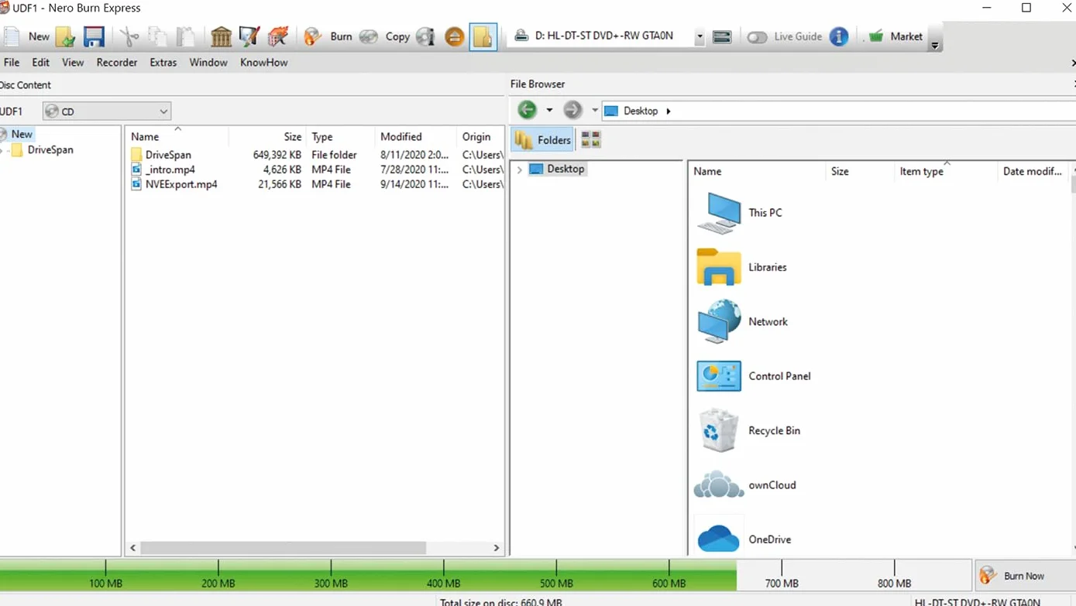1076x606 pixels.
Task: Click the Copy files toolbar icon
Action: [x=157, y=36]
